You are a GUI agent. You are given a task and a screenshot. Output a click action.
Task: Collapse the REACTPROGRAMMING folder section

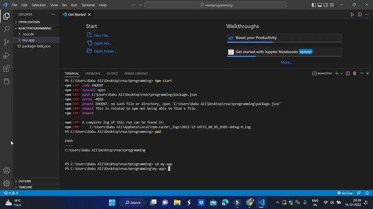36,28
